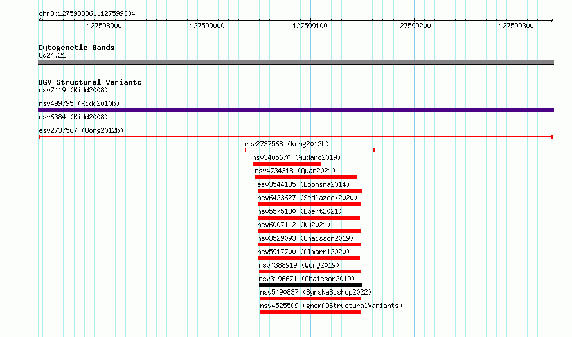
Task: Click the red nsv4734318 variant bar
Action: (306, 177)
